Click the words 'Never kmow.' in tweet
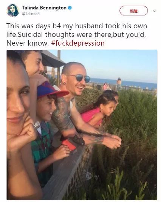This screenshot has height=202, width=161. [27, 43]
